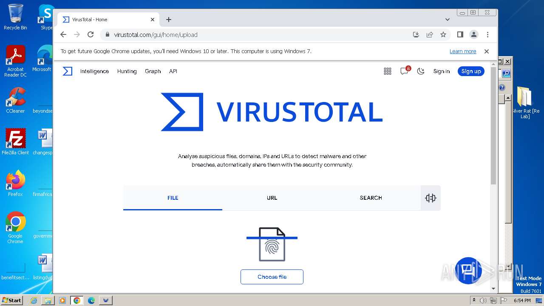This screenshot has width=544, height=306.
Task: Open the Chrome profile avatar icon
Action: click(x=474, y=35)
